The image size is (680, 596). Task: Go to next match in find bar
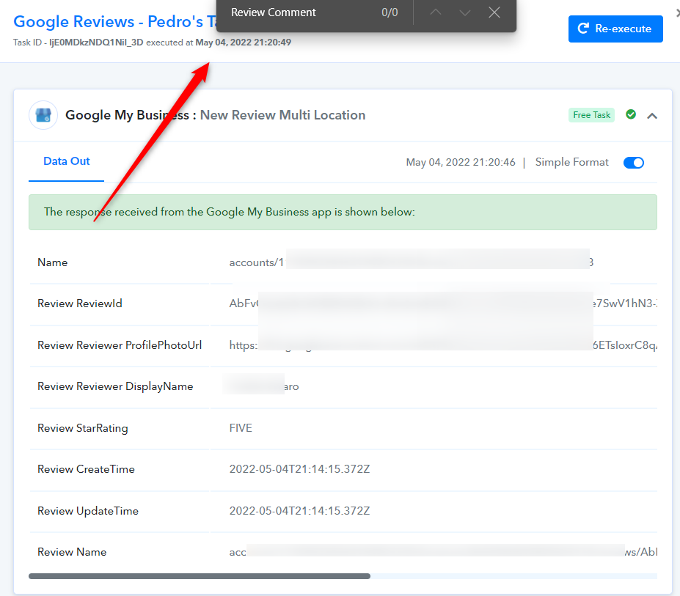[465, 12]
